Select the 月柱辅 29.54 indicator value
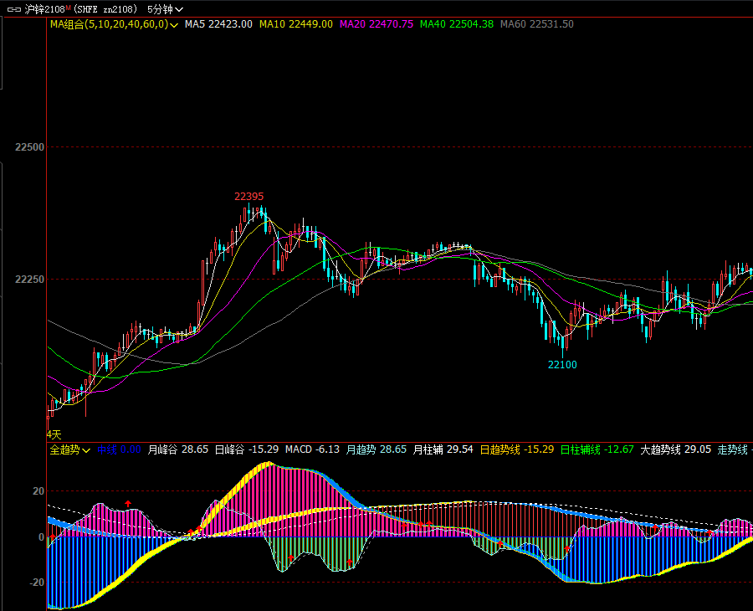This screenshot has height=611, width=753. coord(443,449)
